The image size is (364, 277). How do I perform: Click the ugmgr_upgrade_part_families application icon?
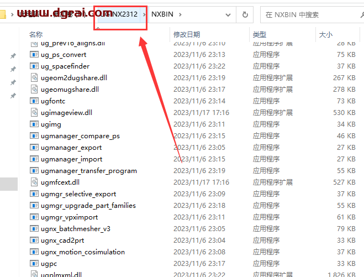point(34,206)
